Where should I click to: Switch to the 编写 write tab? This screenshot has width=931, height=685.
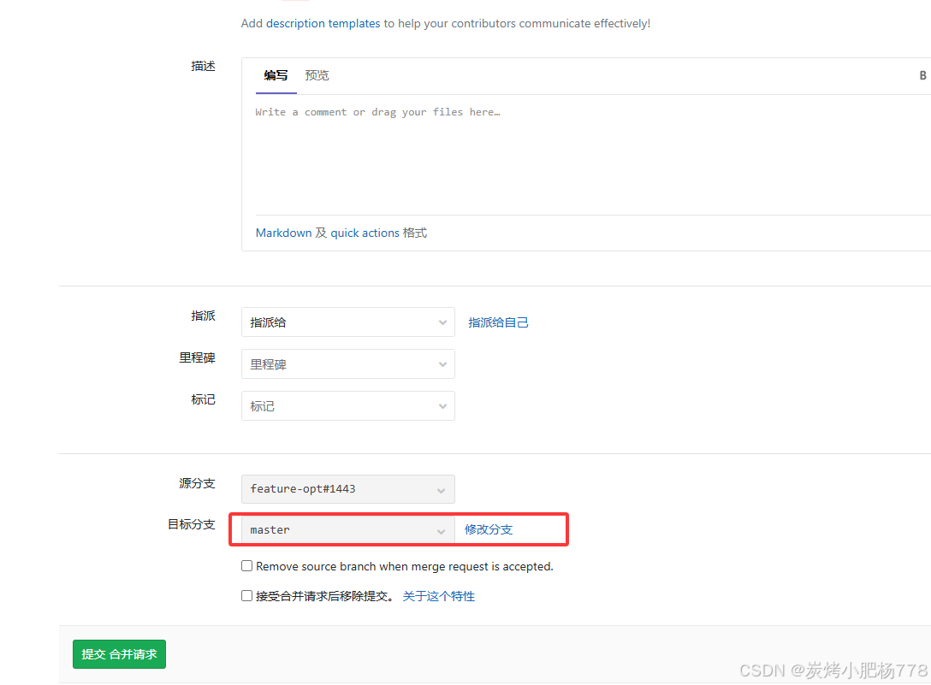[276, 75]
